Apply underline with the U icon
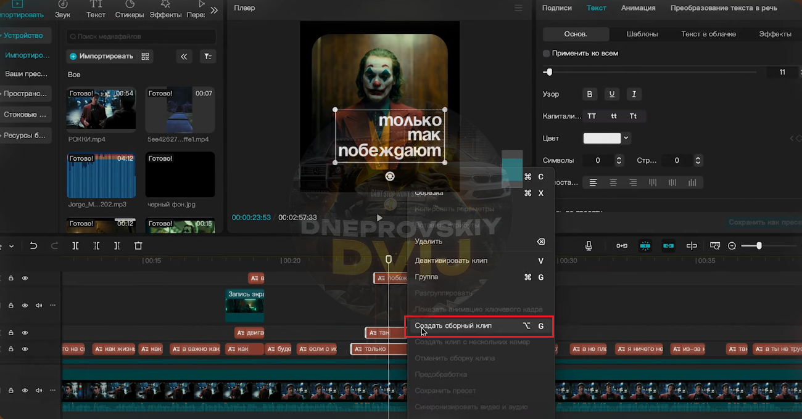The image size is (802, 419). pyautogui.click(x=611, y=94)
